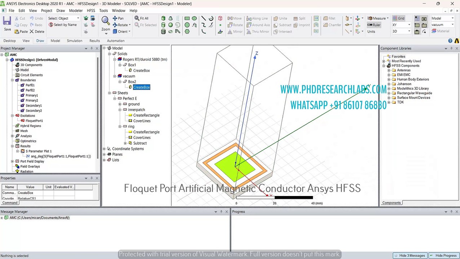Click the Ansys logo icon near help
This screenshot has height=259, width=460.
(x=457, y=41)
